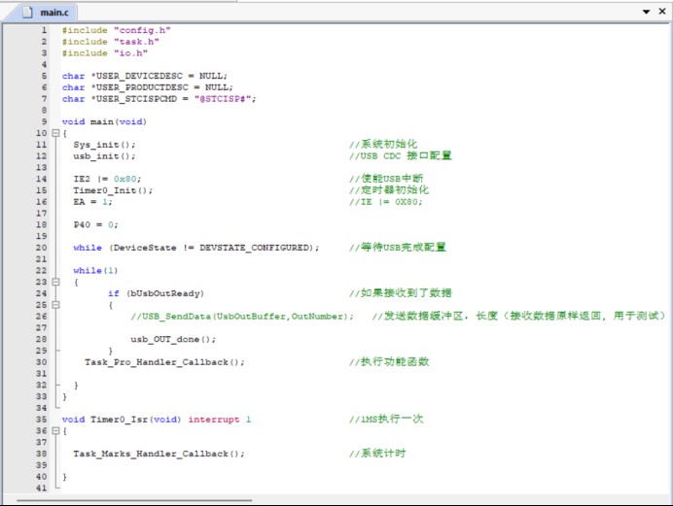673x506 pixels.
Task: Click the Timer0_Init(); call
Action: click(113, 190)
